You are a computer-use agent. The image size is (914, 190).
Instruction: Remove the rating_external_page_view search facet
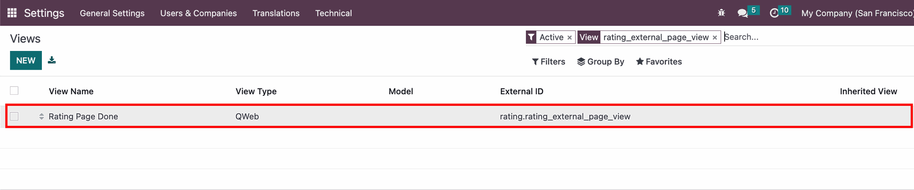tap(715, 38)
